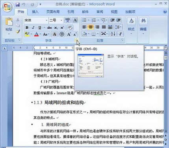
Task: Expand the font color arrow
Action: click(x=40, y=34)
